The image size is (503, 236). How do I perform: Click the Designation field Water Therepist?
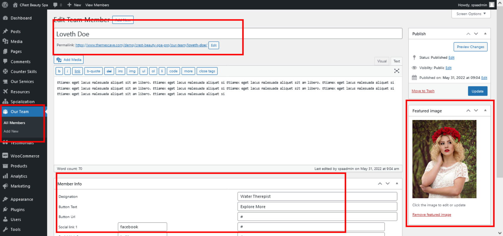tap(317, 196)
